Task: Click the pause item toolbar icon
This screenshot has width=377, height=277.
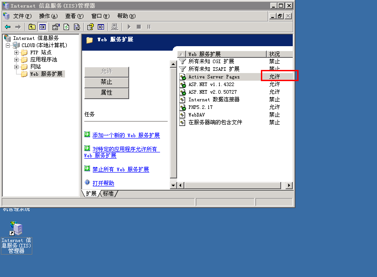Action: [149, 27]
